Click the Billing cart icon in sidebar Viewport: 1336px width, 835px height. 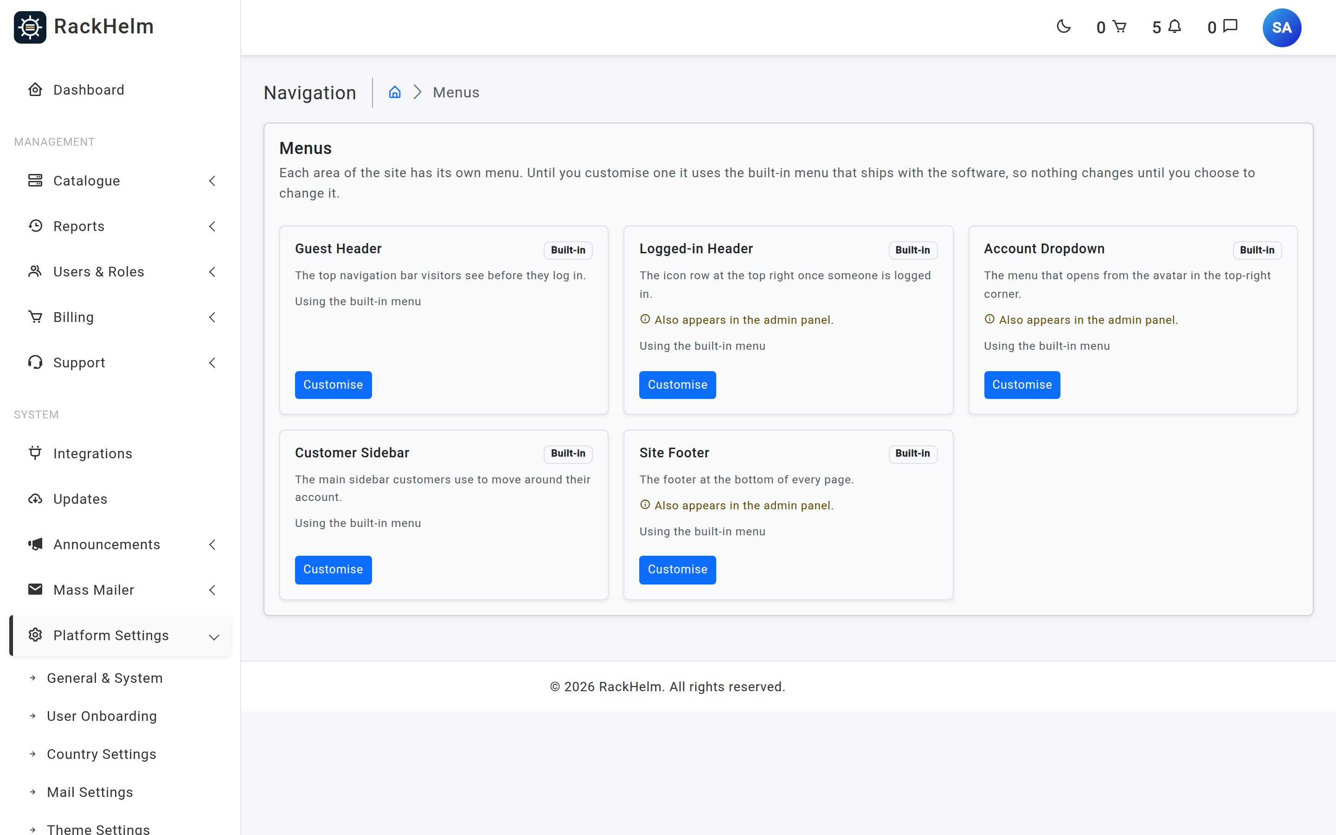[35, 317]
